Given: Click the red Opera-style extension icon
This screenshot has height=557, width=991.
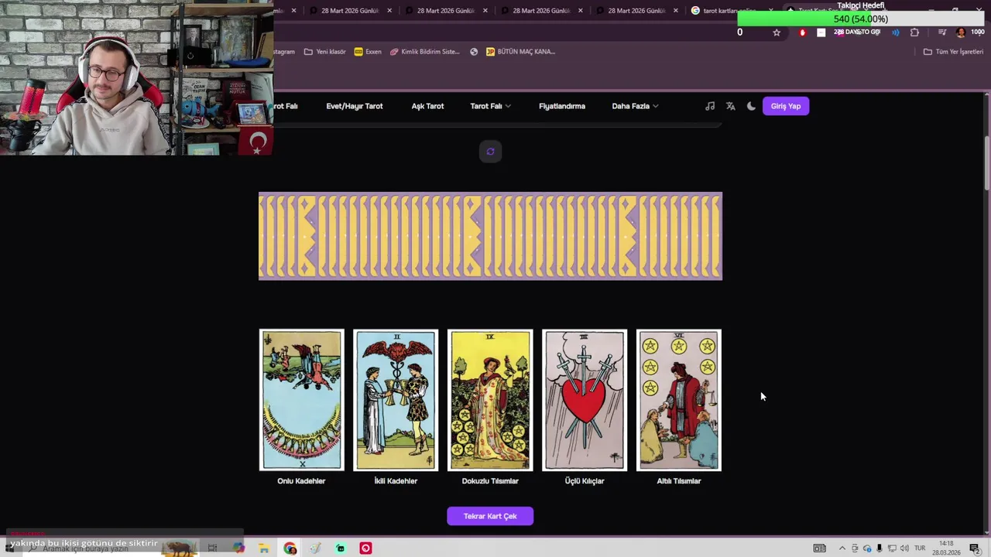Looking at the screenshot, I should tap(802, 32).
